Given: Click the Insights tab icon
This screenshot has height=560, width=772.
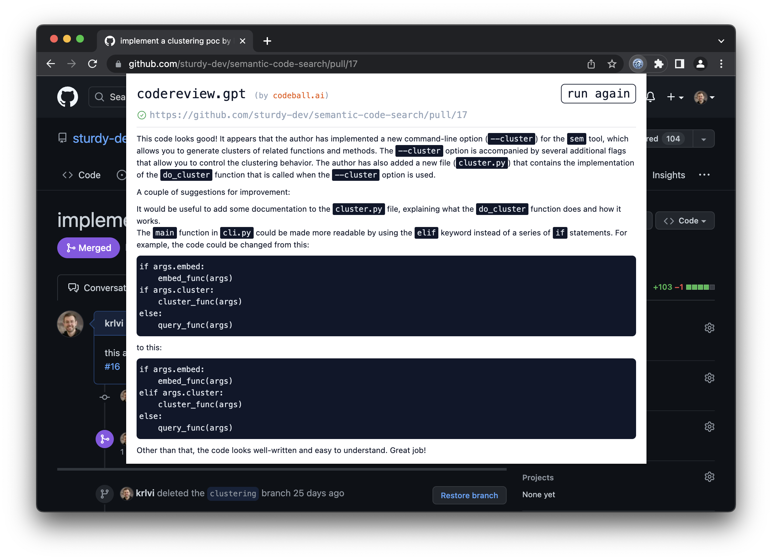Looking at the screenshot, I should (667, 175).
